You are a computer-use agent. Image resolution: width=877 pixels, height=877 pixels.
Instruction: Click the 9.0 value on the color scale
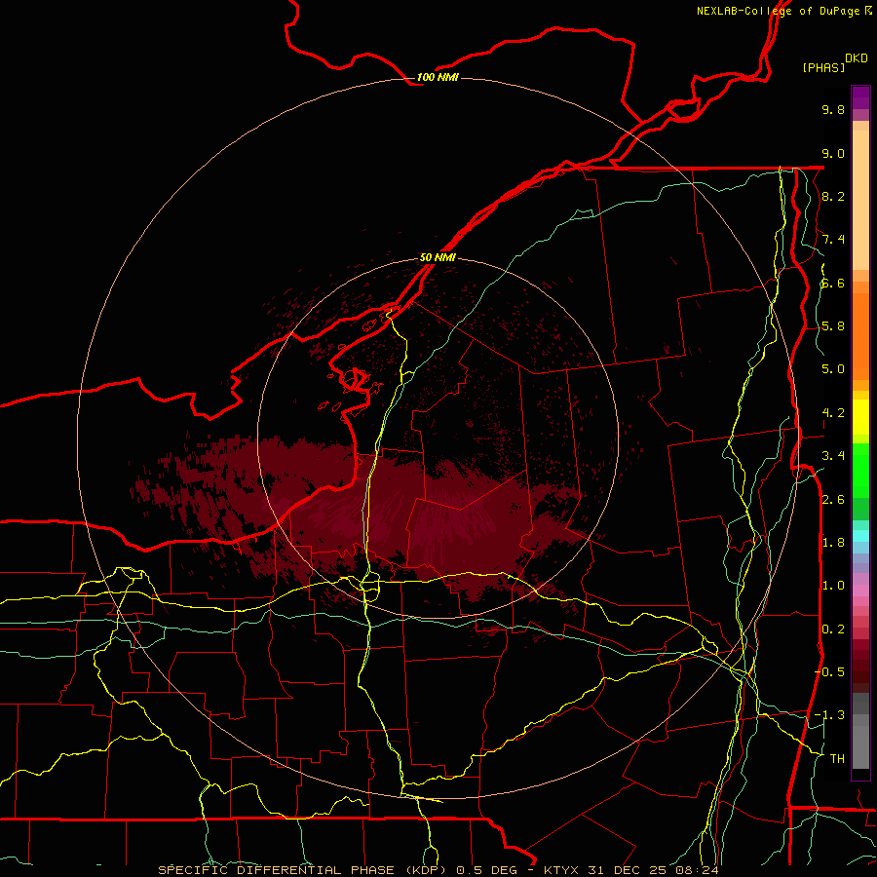tap(833, 153)
